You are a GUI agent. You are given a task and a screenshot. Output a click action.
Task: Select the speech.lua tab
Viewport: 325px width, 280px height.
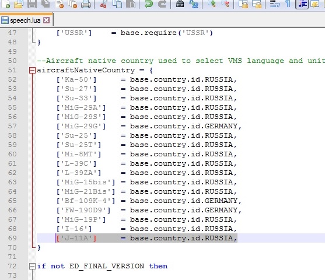pos(25,20)
